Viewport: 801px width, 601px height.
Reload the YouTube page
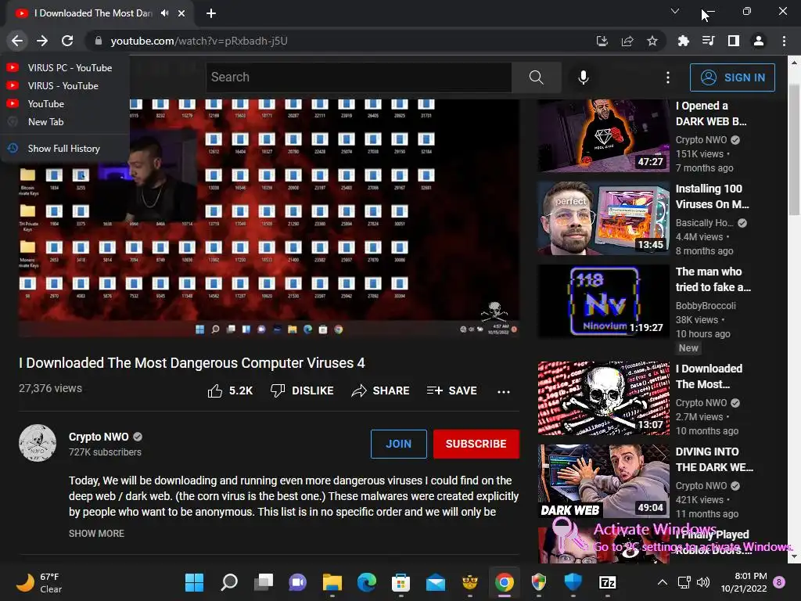(67, 41)
